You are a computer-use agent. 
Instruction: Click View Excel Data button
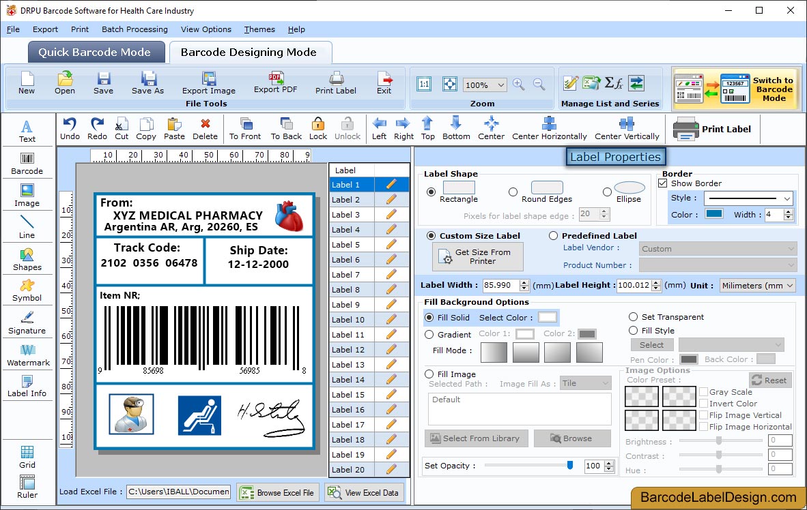pyautogui.click(x=365, y=492)
